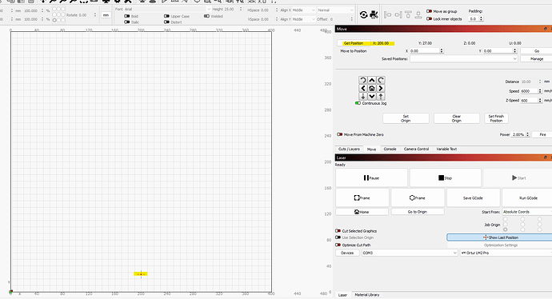This screenshot has height=299, width=552.
Task: Expand the Saved Positions dropdown
Action: pyautogui.click(x=464, y=58)
